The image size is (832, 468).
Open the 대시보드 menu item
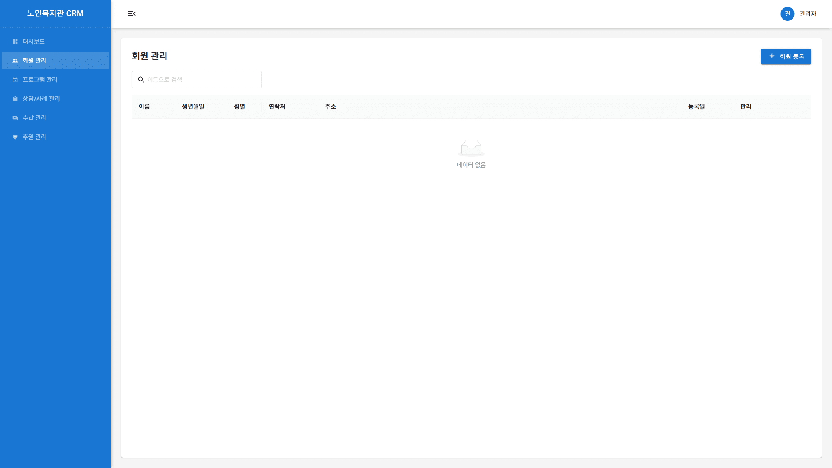[34, 42]
